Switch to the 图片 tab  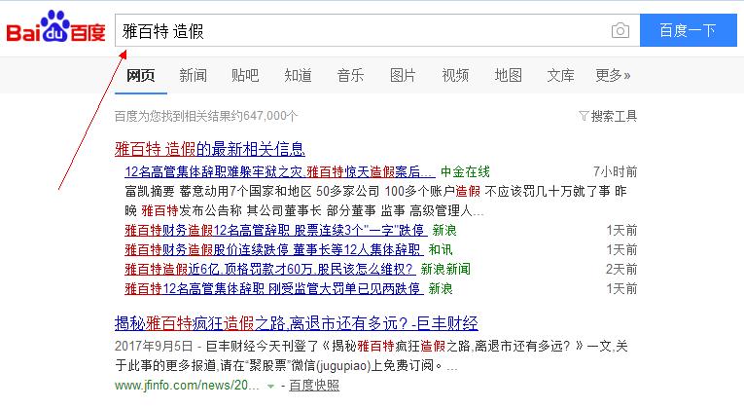tap(403, 75)
